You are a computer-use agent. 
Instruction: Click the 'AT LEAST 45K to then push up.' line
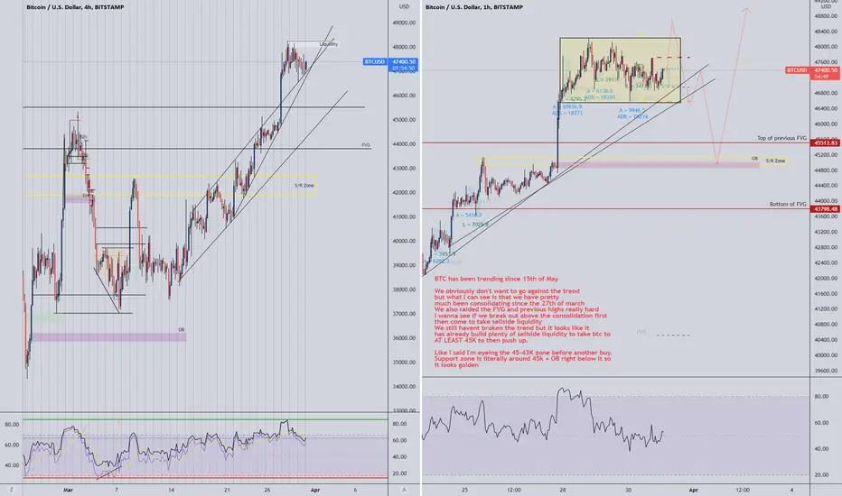click(x=482, y=340)
